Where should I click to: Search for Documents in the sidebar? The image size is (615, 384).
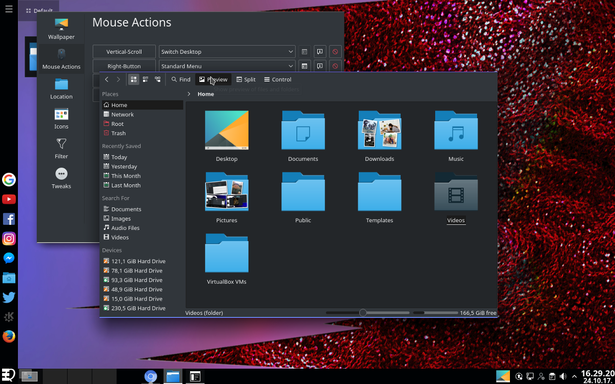pyautogui.click(x=141, y=209)
